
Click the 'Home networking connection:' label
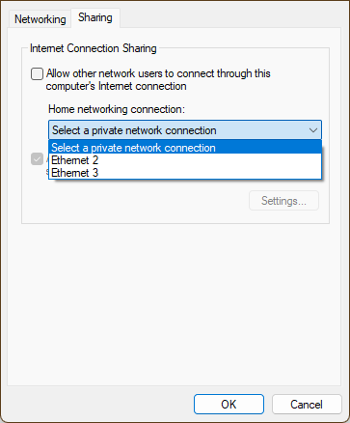pyautogui.click(x=117, y=109)
